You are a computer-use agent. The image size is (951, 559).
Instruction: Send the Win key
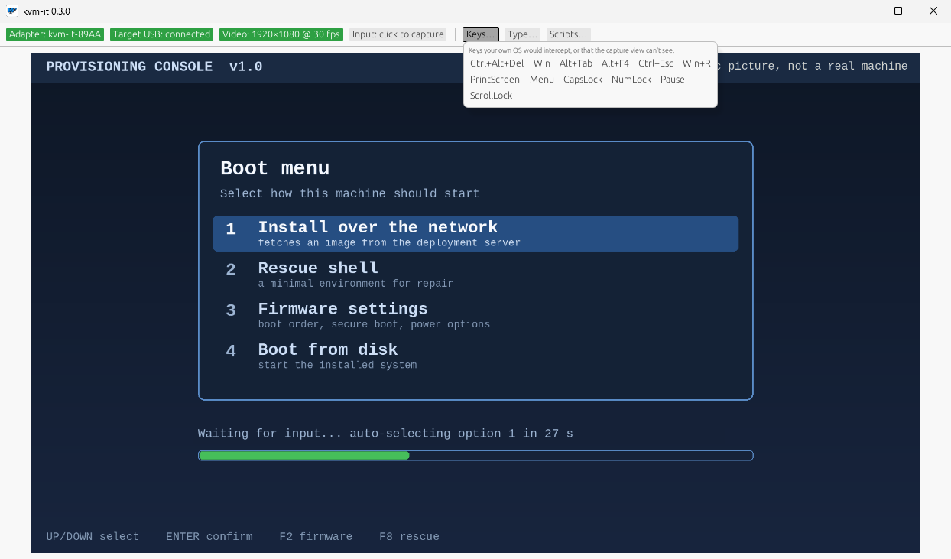click(x=542, y=63)
